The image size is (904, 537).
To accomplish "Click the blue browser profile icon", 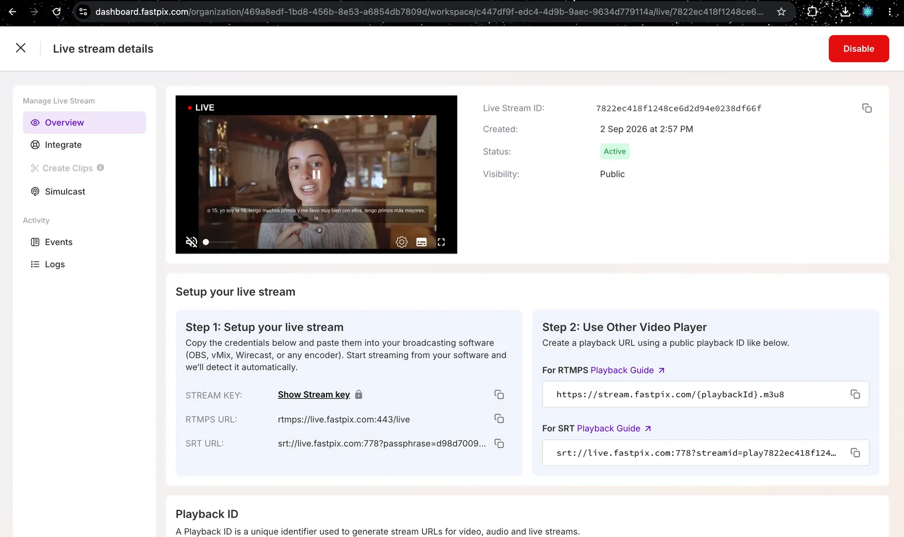I will [x=867, y=11].
